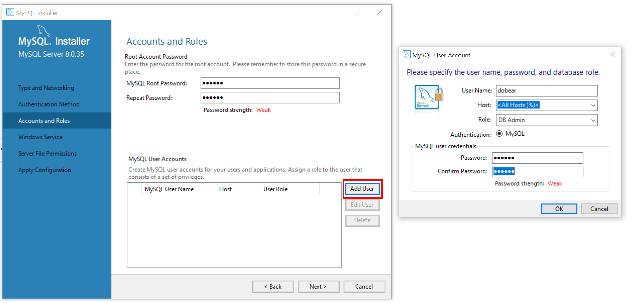The image size is (632, 303).
Task: Go to Authentication Method step
Action: tap(49, 104)
